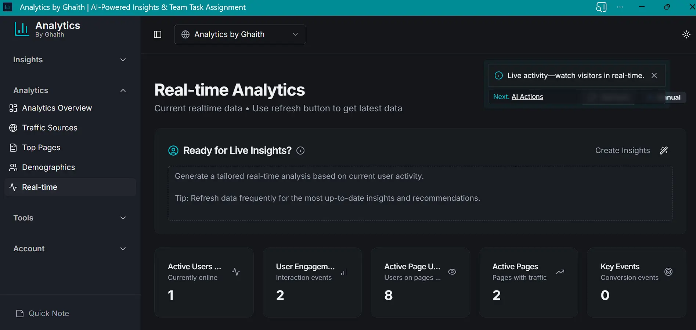Expand the Tools section

point(123,218)
